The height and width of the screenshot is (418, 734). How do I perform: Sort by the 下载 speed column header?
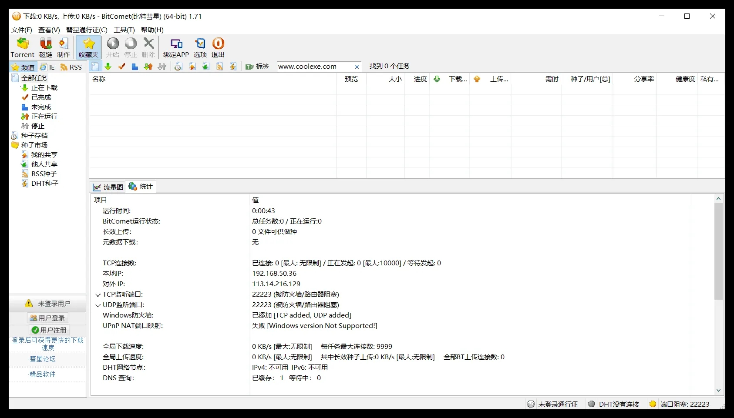450,79
